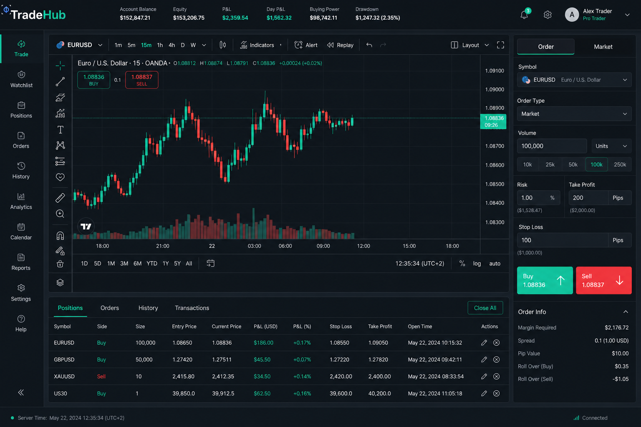
Task: Click the Stop Loss pips field
Action: click(x=563, y=240)
